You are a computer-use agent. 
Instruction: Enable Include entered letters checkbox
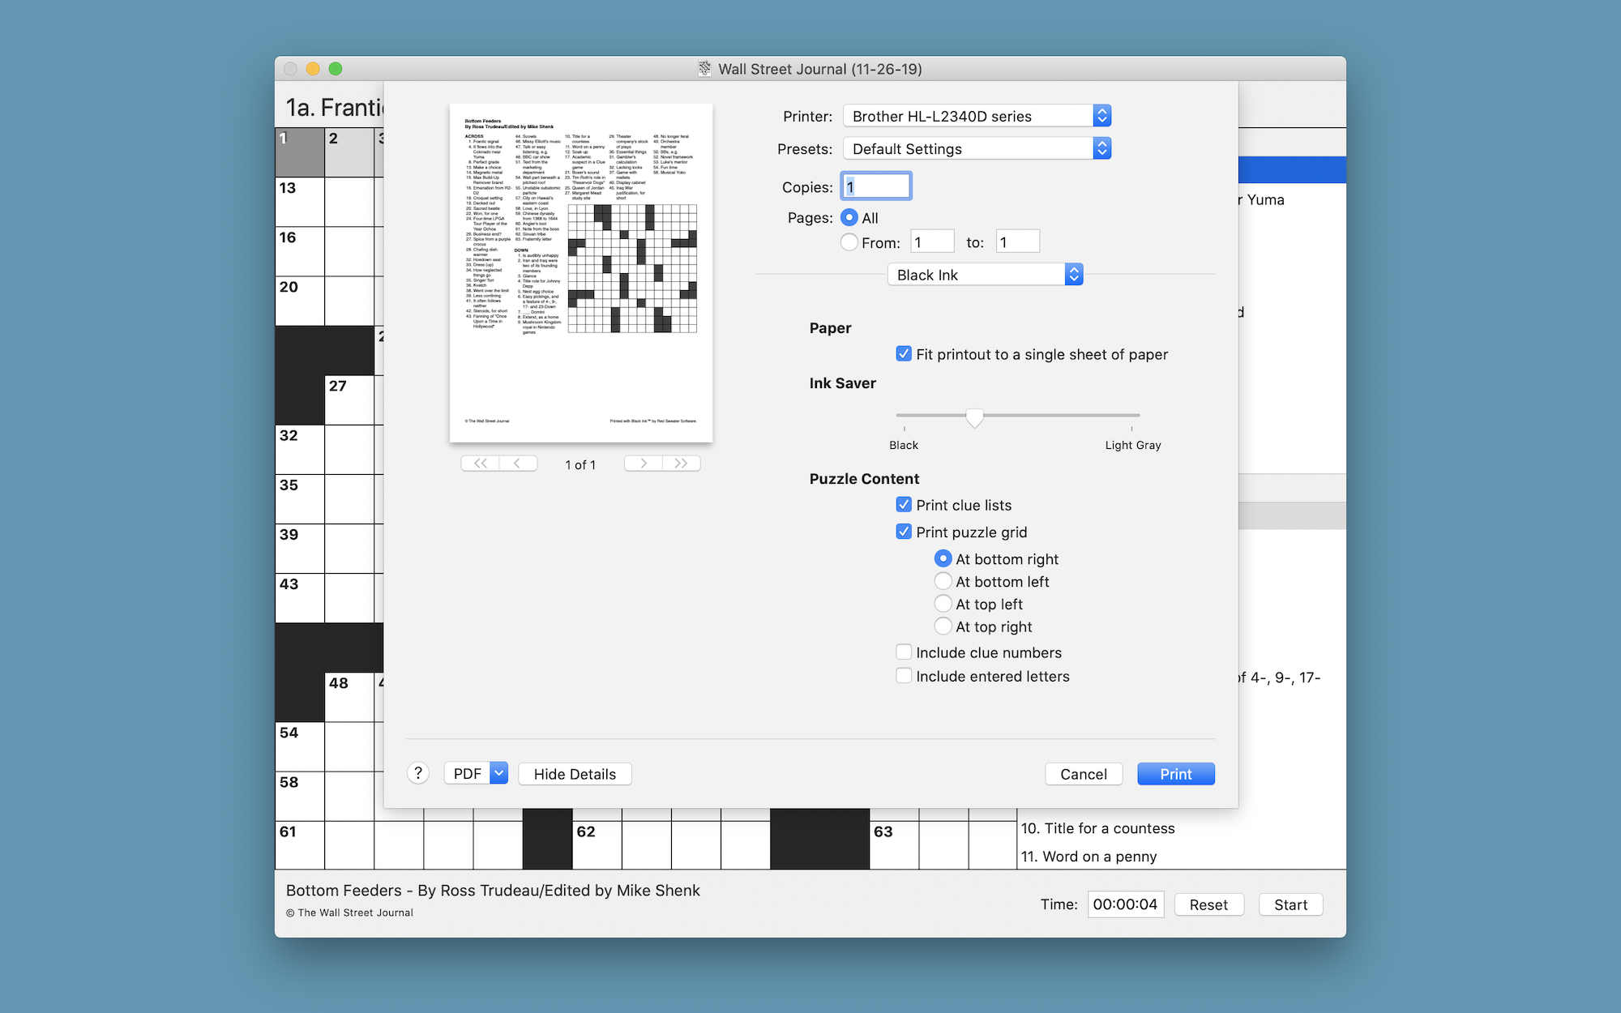[x=905, y=677]
